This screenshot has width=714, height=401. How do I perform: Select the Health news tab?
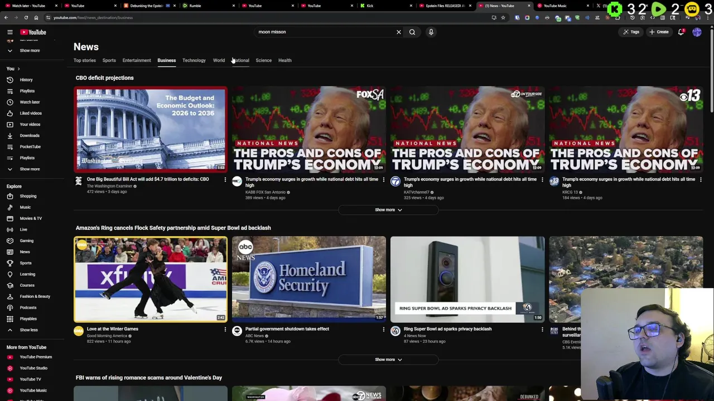coord(284,60)
